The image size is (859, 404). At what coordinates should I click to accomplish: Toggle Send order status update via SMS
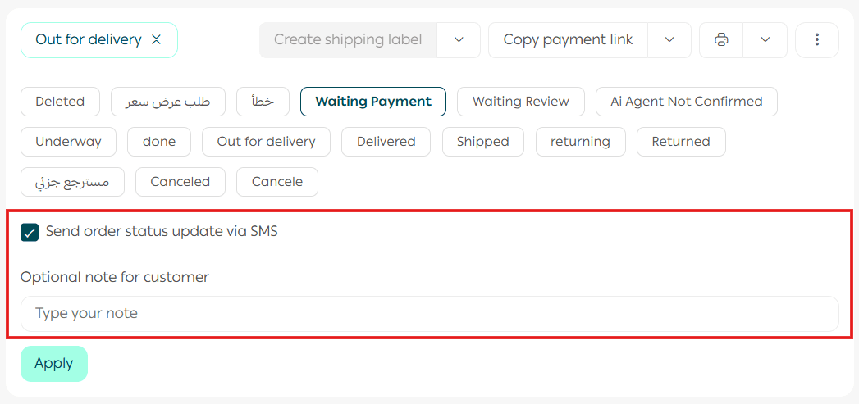pyautogui.click(x=30, y=232)
